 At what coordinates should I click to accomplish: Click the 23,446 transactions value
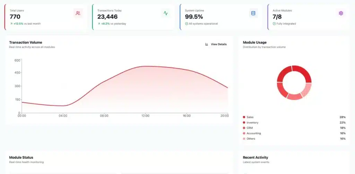pyautogui.click(x=107, y=17)
